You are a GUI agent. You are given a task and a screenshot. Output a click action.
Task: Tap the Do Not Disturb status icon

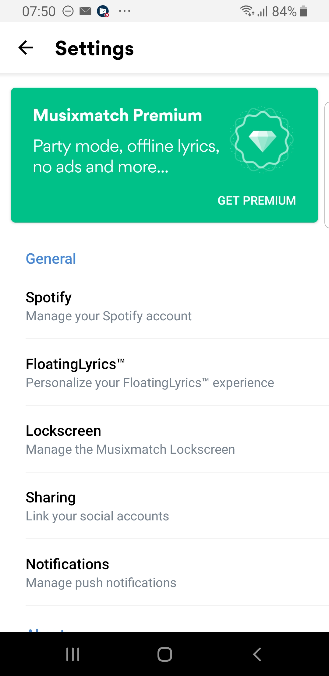pos(68,11)
